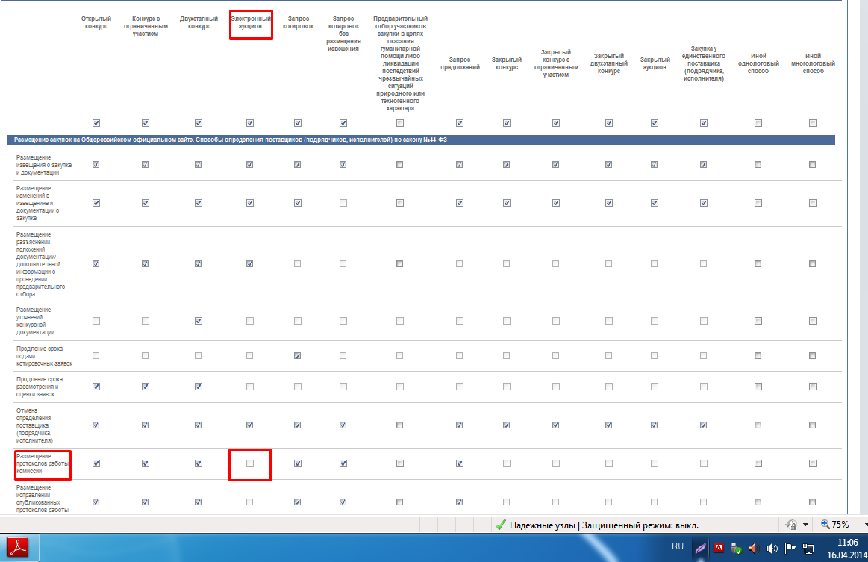Open the zoom level 75% dropdown

point(841,525)
